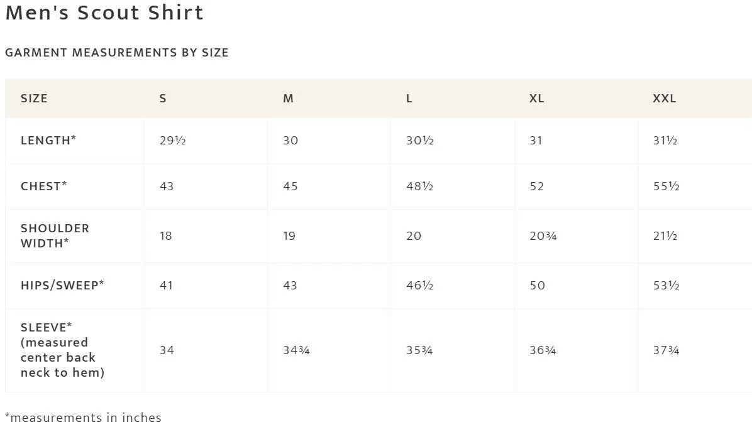The image size is (752, 447).
Task: Click the SLEEVE row label
Action: click(x=62, y=350)
